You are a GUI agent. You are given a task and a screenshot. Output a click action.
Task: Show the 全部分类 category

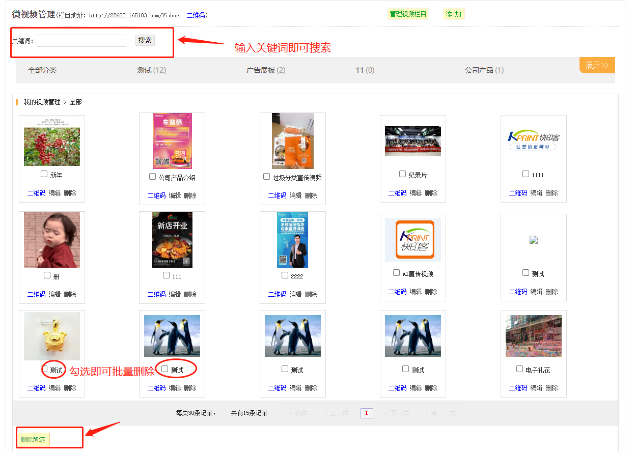pyautogui.click(x=42, y=70)
